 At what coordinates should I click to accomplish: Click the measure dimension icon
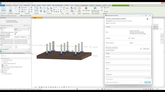coord(67,8)
